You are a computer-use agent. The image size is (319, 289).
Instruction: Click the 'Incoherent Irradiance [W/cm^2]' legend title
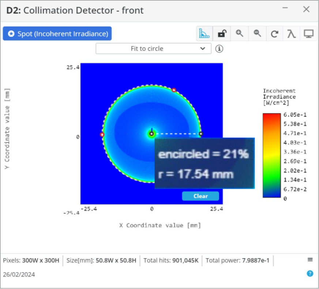279,97
